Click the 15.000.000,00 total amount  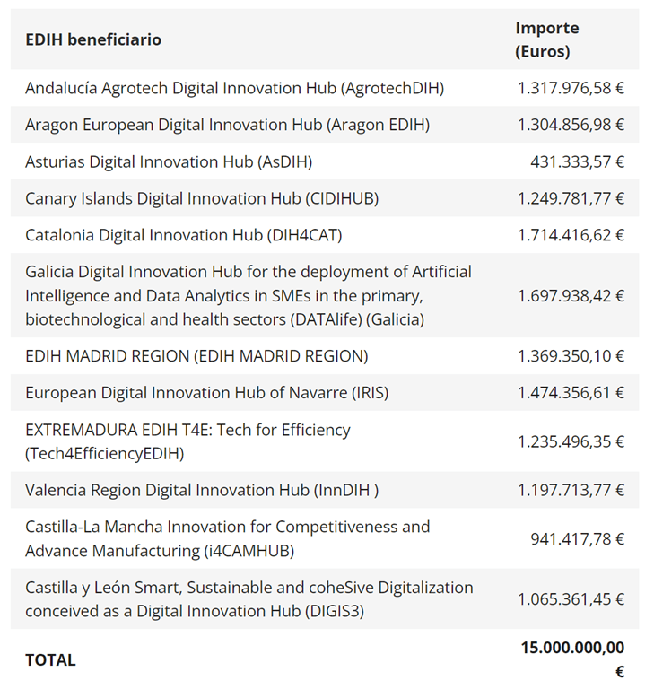point(572,648)
